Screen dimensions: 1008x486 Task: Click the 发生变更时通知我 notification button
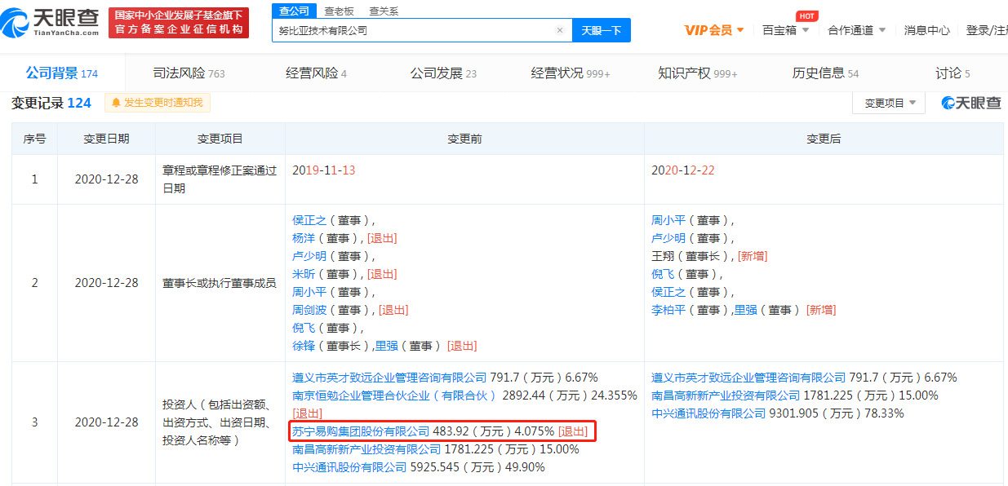pos(158,103)
